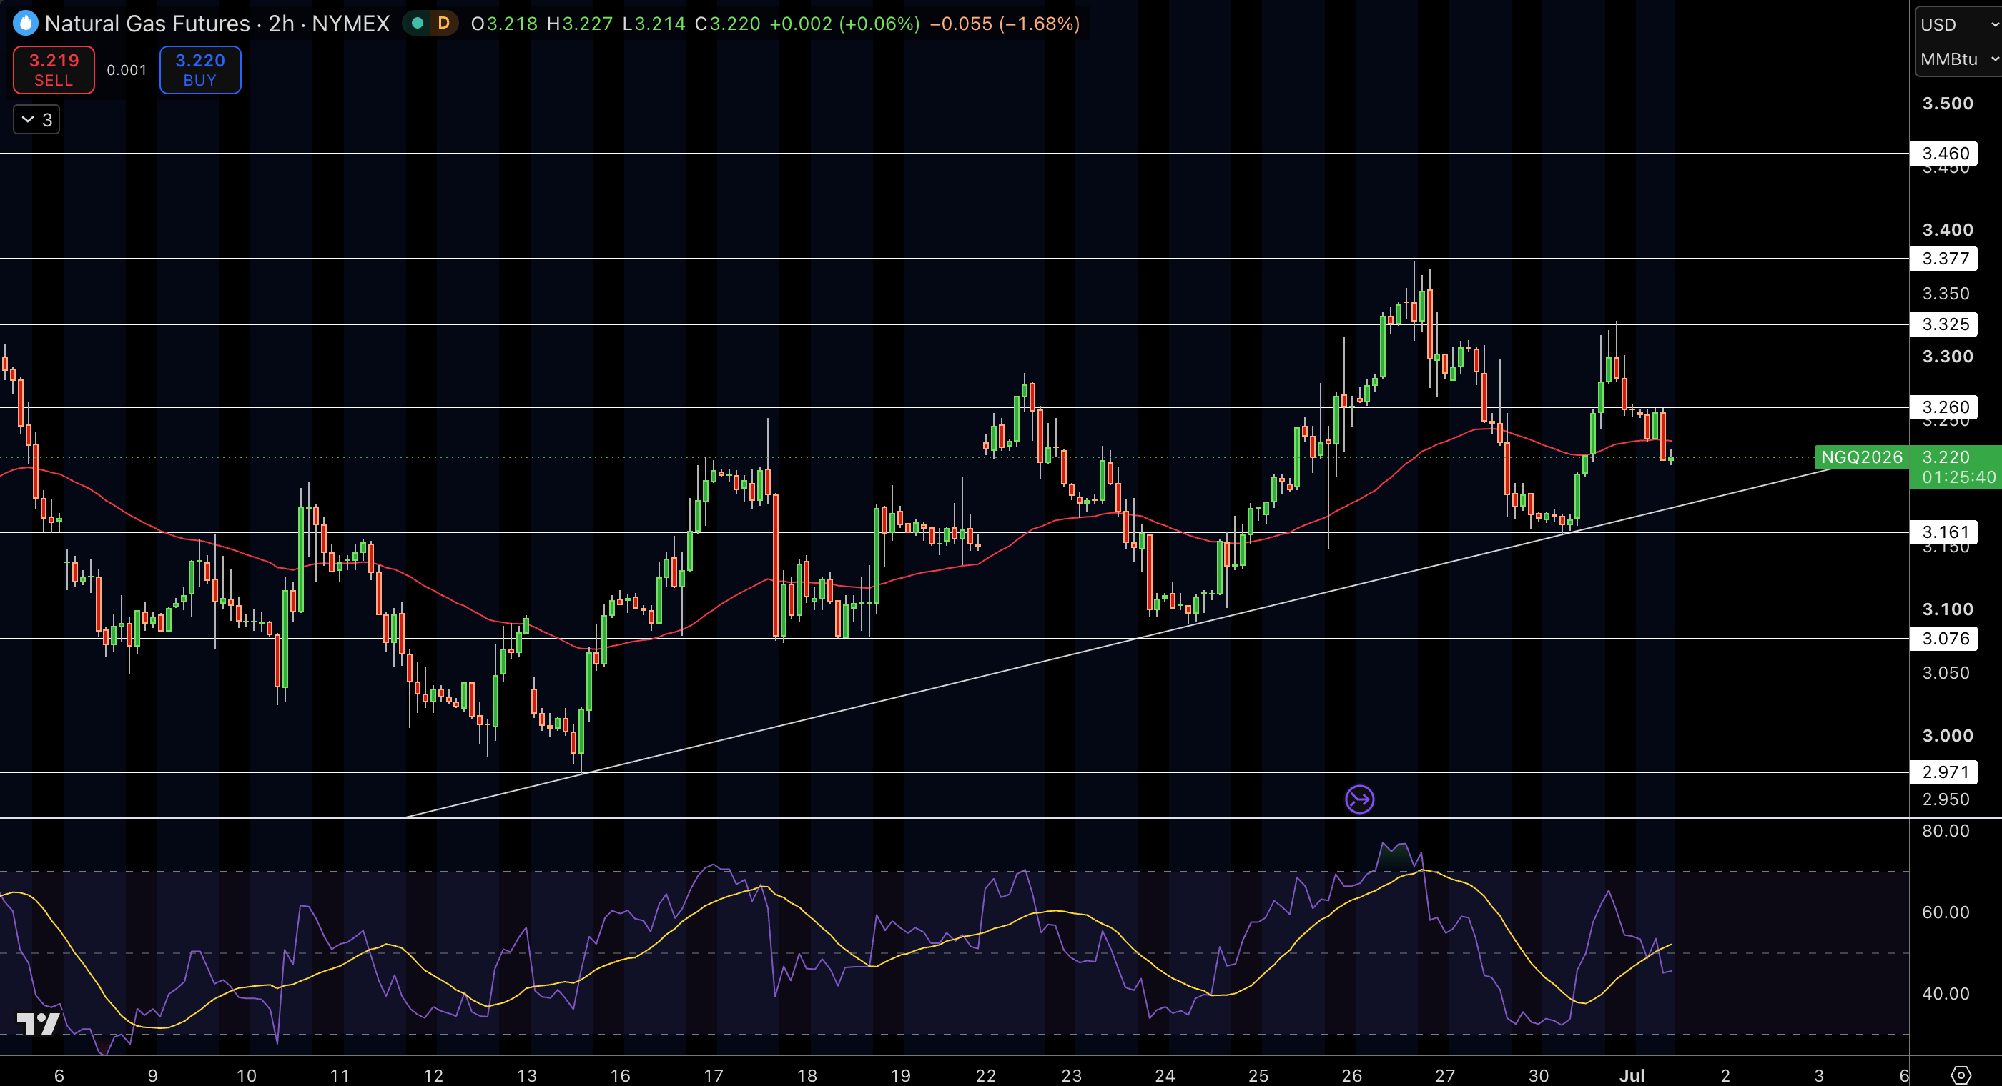
Task: Click the 80.00 level on RSI scale
Action: tap(1946, 830)
